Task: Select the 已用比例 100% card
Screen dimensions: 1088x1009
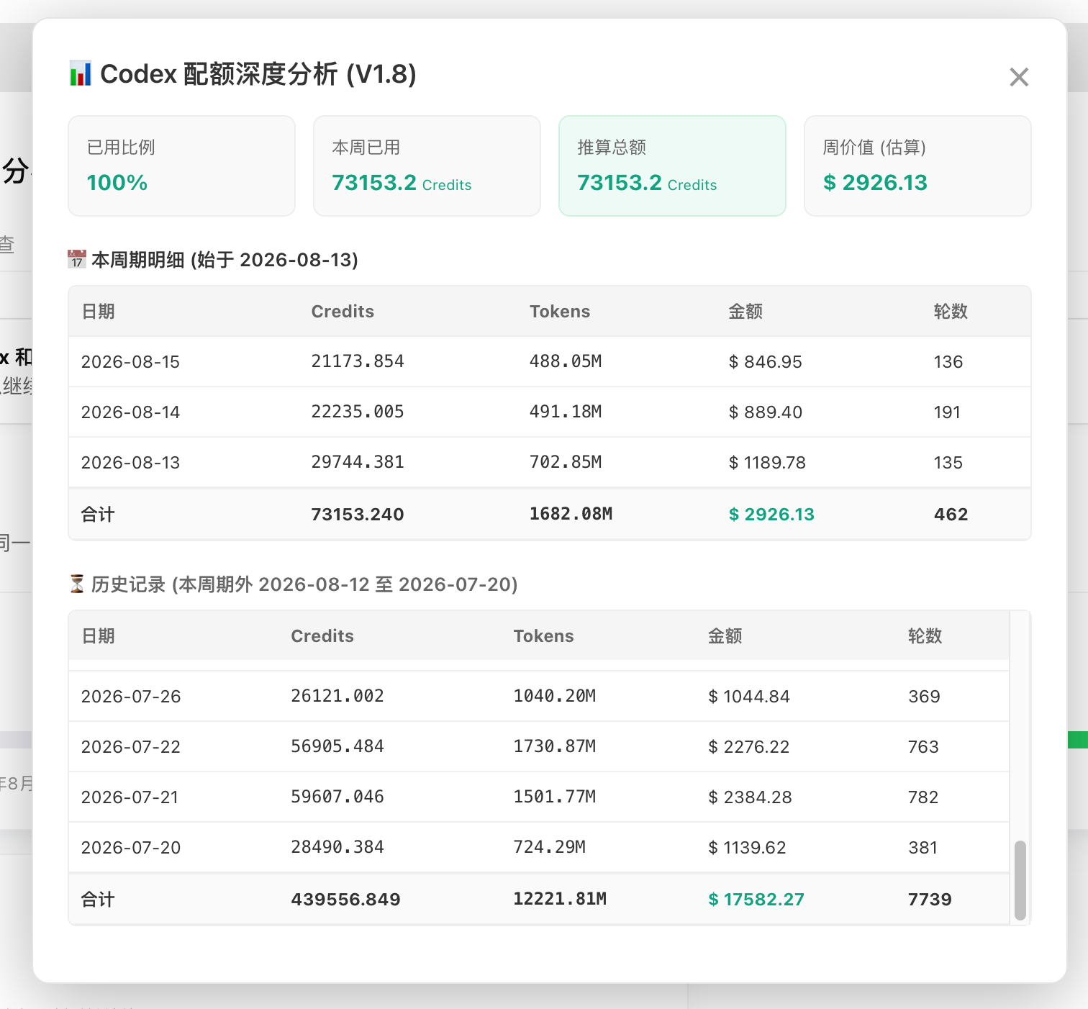Action: point(182,166)
